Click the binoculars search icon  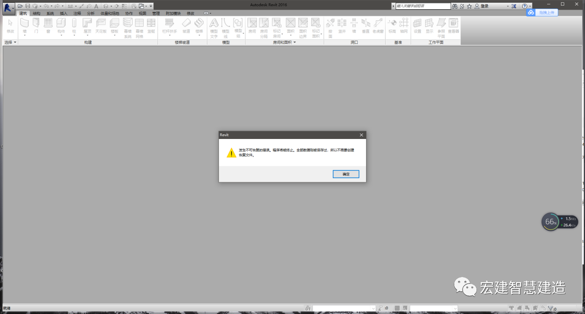click(454, 6)
